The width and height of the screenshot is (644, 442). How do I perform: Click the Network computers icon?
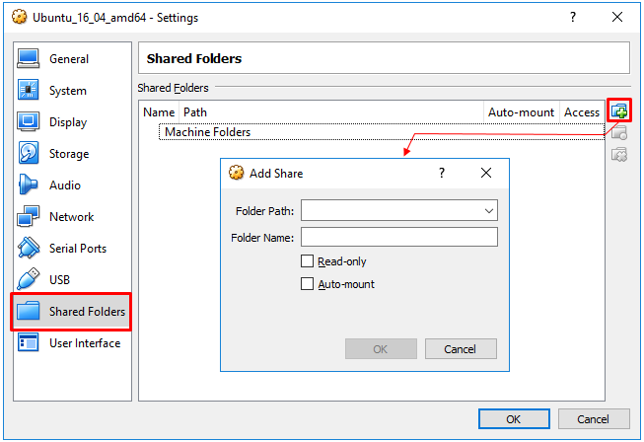point(28,216)
